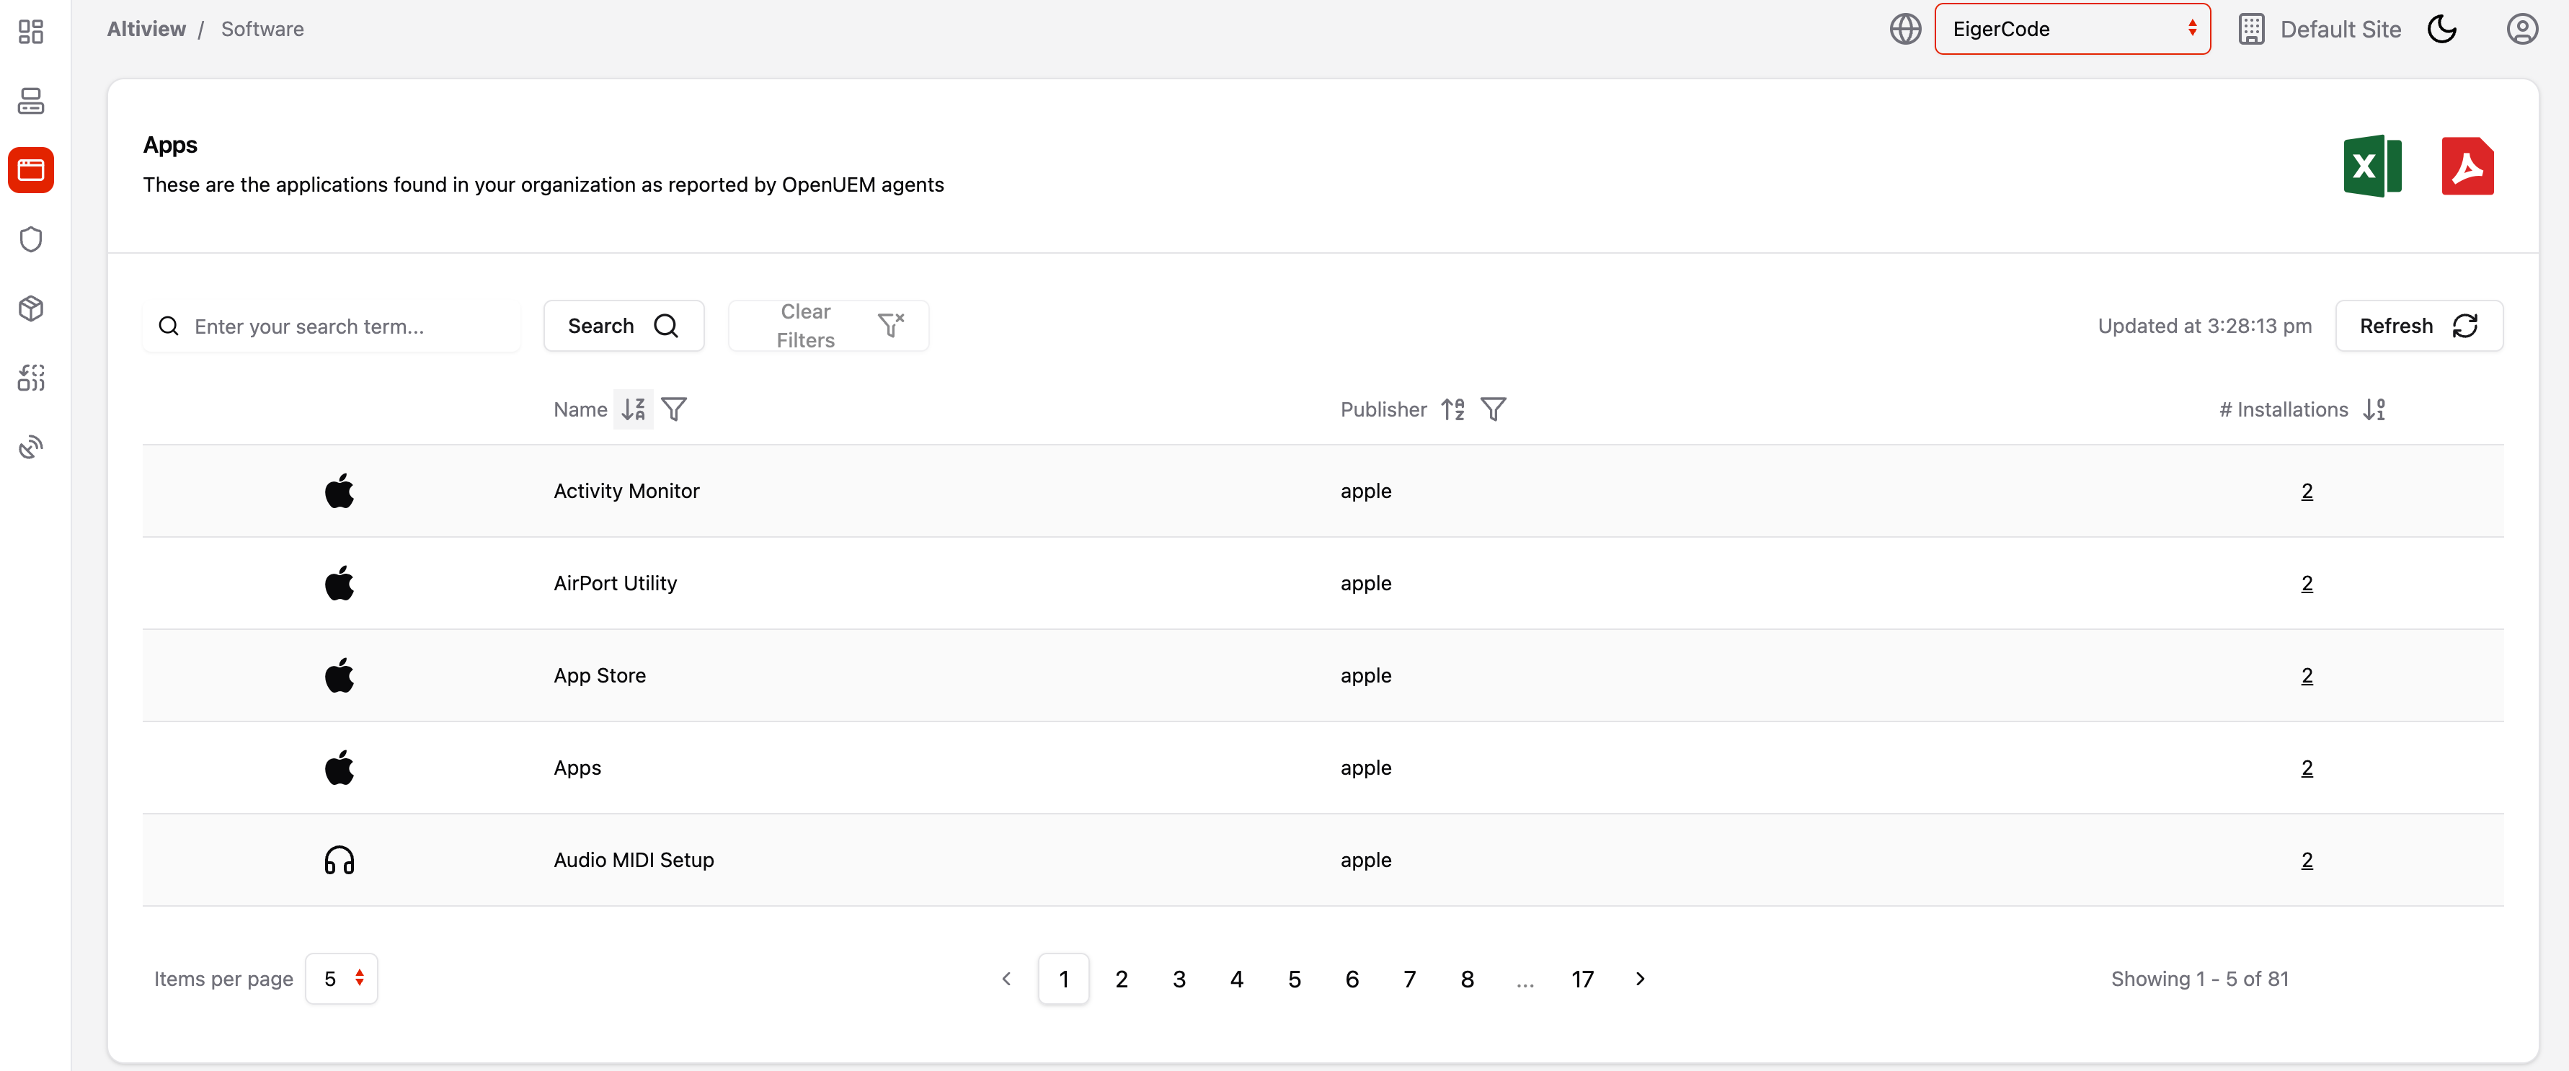Sort by number of installations

(x=2374, y=409)
